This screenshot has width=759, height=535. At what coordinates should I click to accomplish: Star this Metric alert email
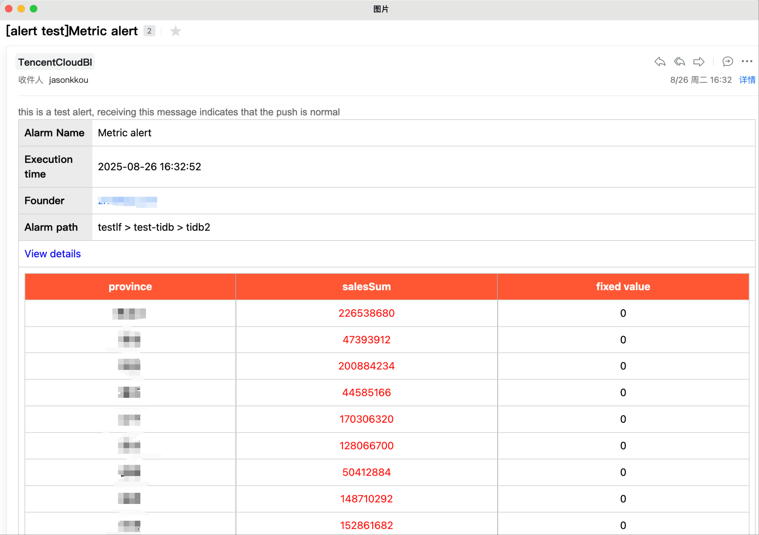175,31
